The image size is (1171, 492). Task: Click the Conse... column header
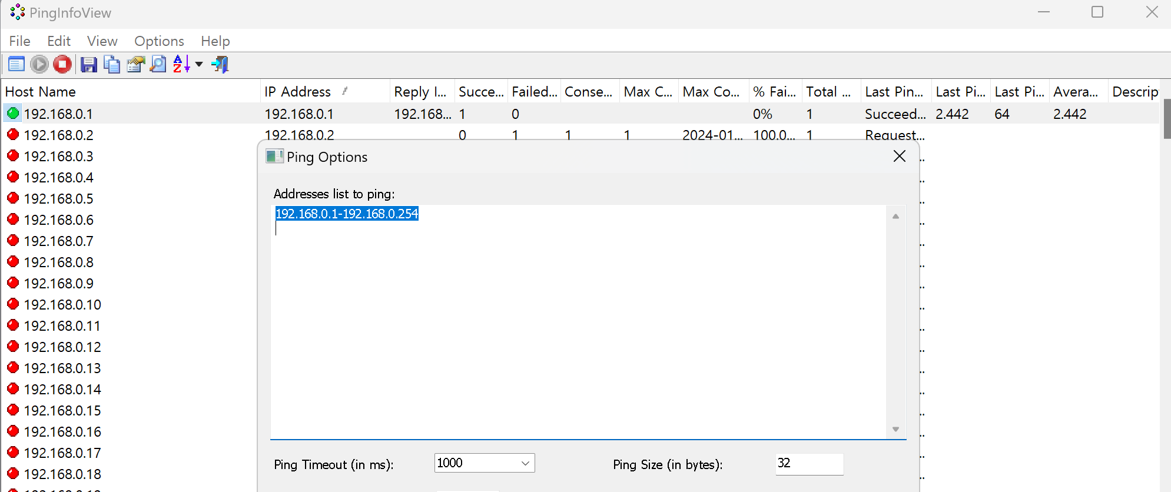coord(590,92)
